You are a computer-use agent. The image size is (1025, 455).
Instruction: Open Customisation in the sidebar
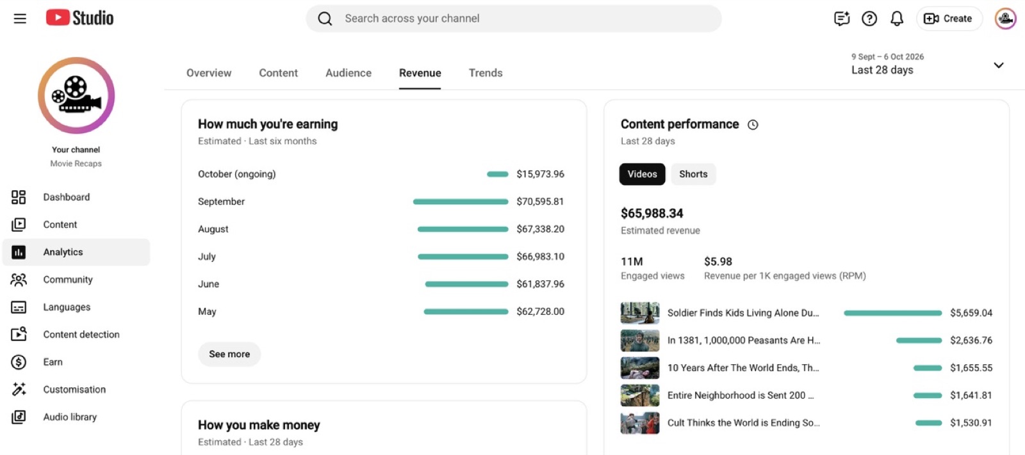pos(76,389)
